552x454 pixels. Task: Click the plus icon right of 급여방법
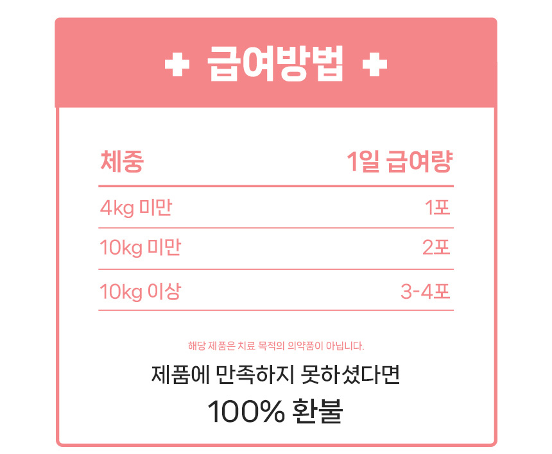pos(375,65)
